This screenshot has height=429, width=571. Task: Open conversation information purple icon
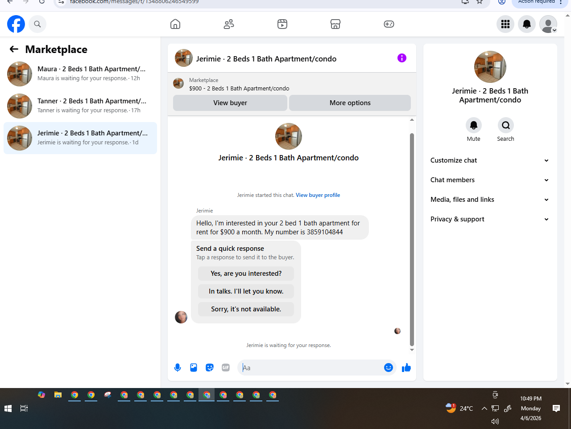402,58
